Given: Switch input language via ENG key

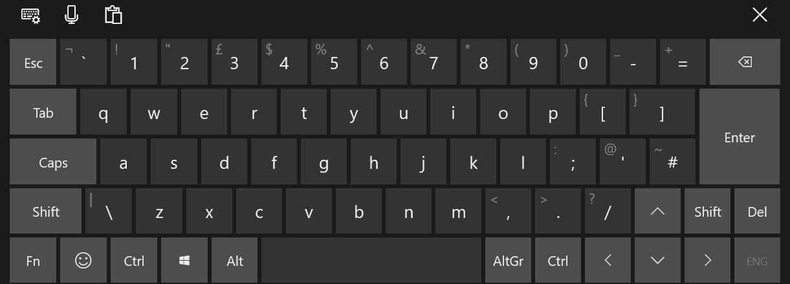Looking at the screenshot, I should (x=757, y=261).
